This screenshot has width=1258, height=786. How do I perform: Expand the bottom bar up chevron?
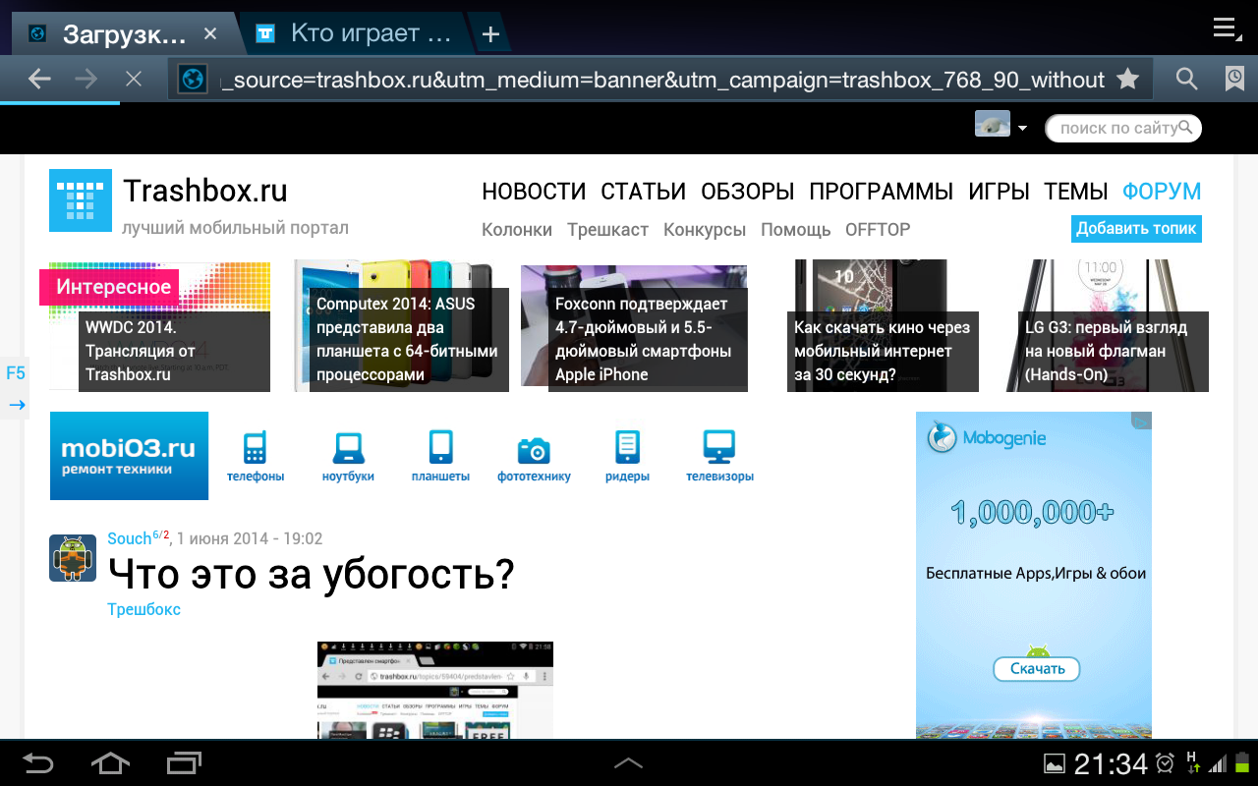[628, 762]
